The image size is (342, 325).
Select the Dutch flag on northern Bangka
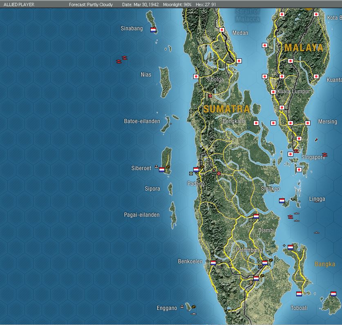coord(290,247)
